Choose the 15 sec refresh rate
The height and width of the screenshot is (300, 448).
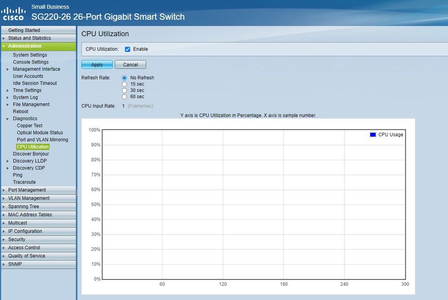point(124,84)
